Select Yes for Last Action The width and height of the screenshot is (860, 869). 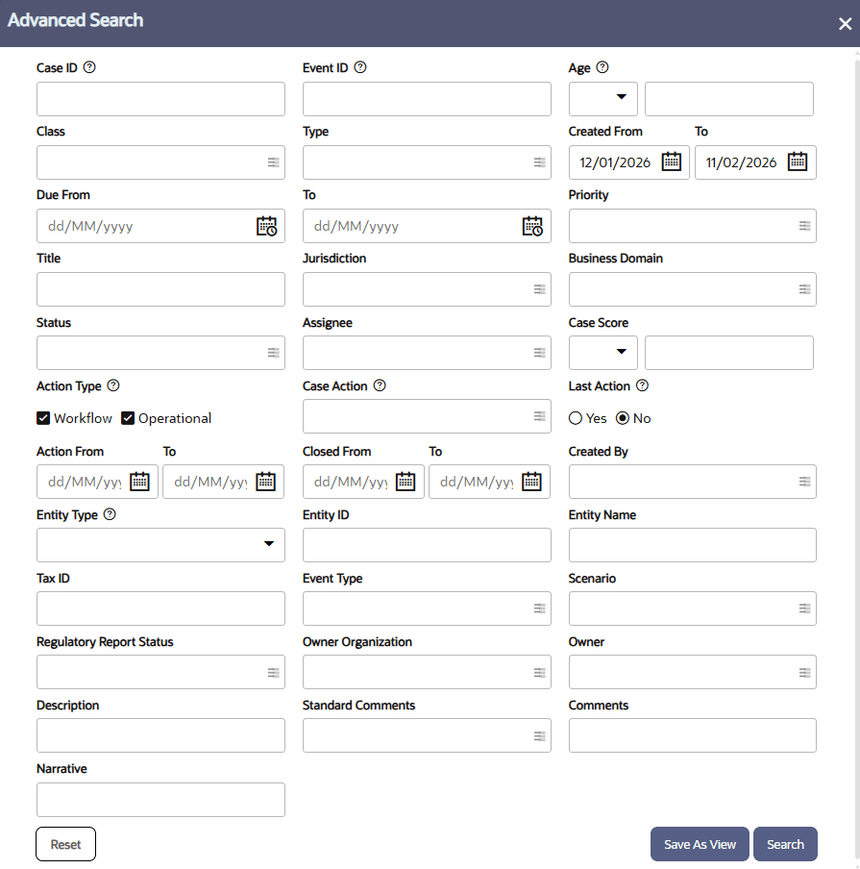pos(576,418)
